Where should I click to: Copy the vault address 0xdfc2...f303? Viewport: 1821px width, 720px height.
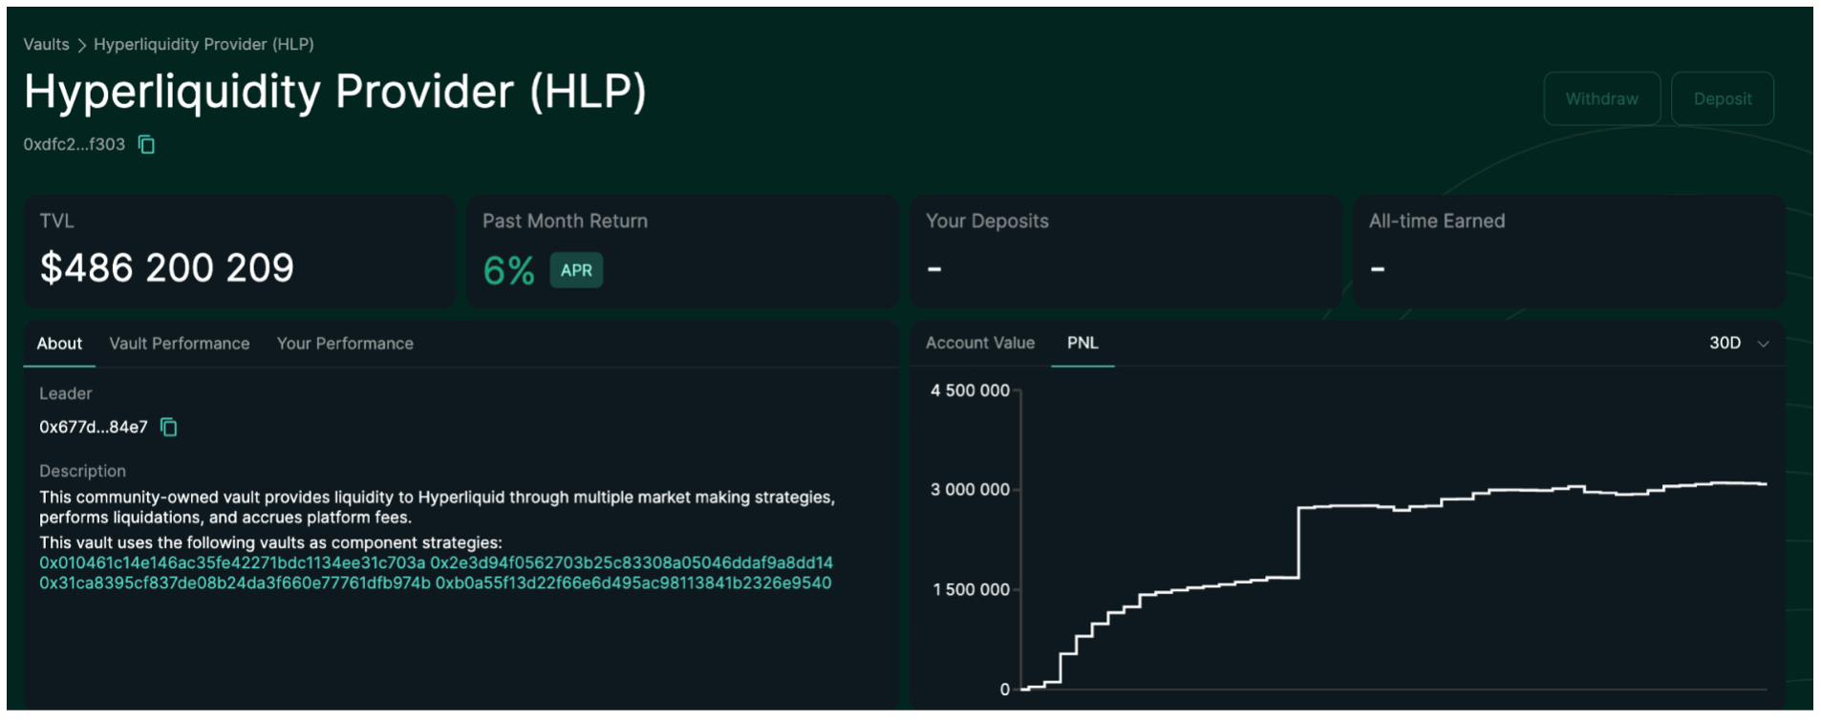click(146, 144)
